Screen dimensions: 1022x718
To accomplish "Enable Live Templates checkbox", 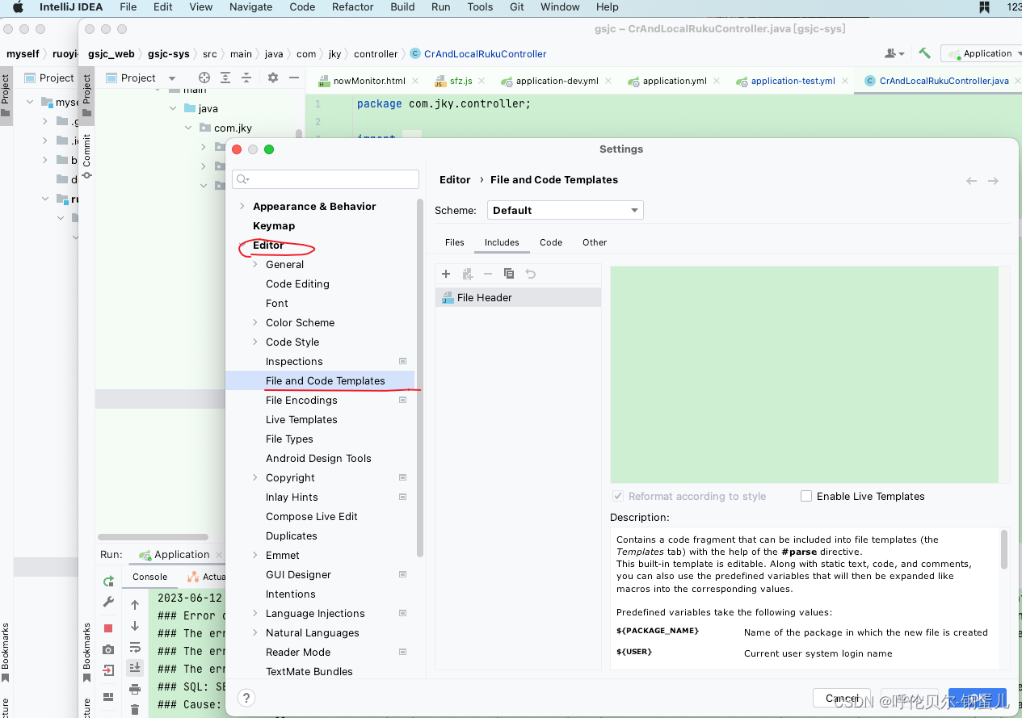I will (806, 496).
